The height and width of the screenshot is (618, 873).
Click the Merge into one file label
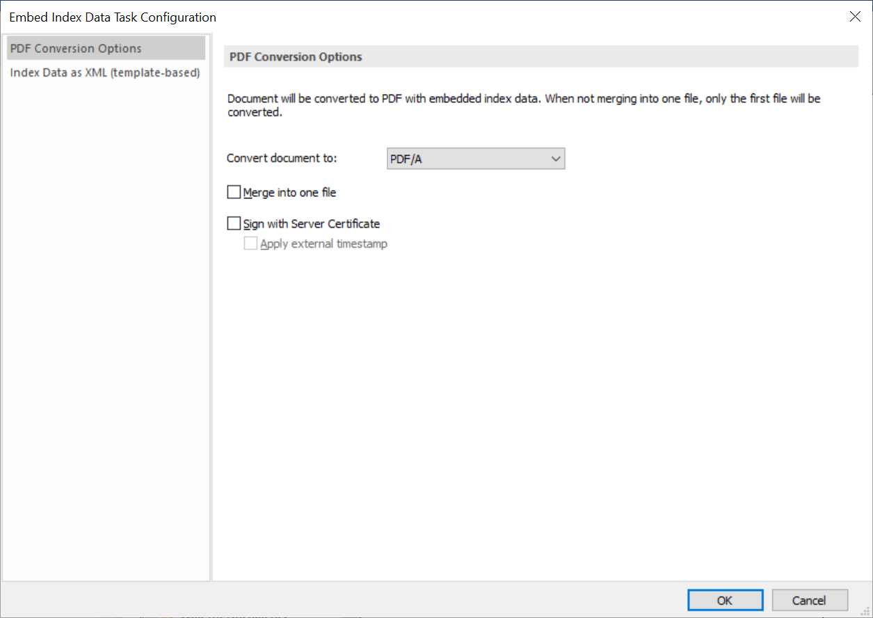pos(289,192)
